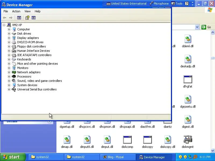The image size is (215, 161).
Task: Select the ddeml.dll file icon in system32
Action: tap(188, 39)
